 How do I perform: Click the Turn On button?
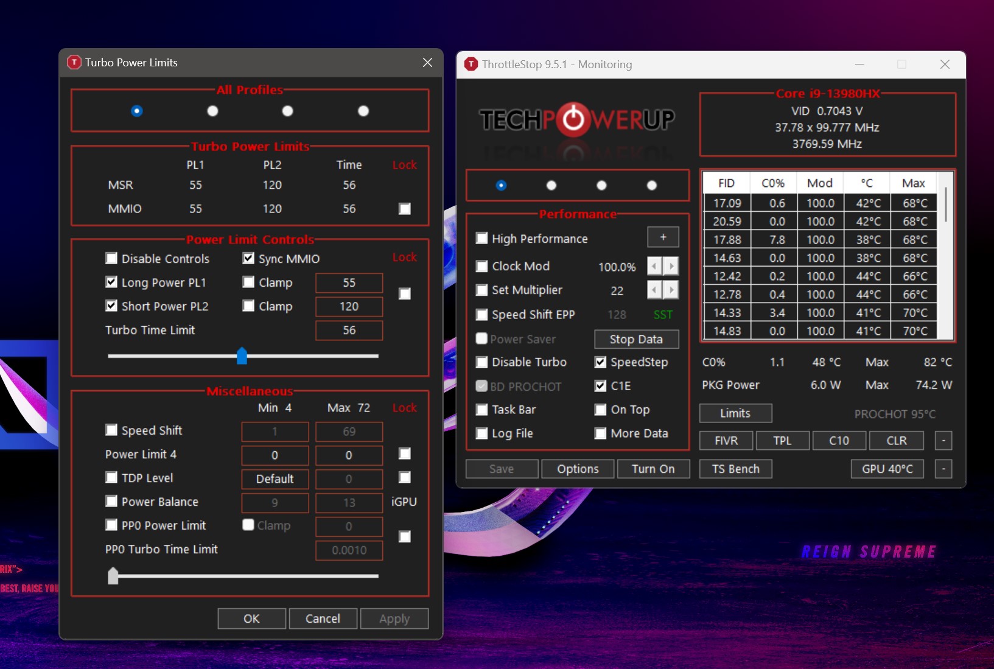pyautogui.click(x=653, y=469)
